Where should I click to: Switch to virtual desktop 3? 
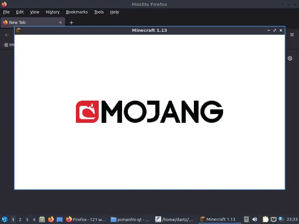pos(27,220)
